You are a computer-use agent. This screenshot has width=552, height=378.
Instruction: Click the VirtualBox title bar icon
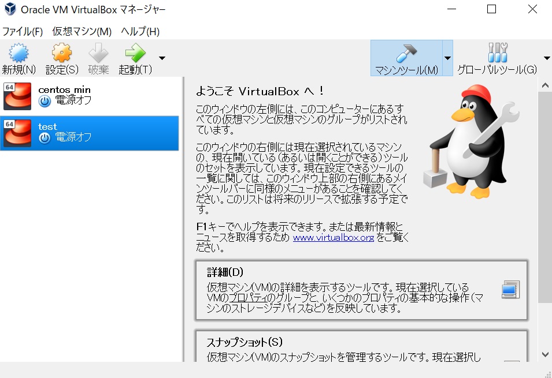pos(10,9)
